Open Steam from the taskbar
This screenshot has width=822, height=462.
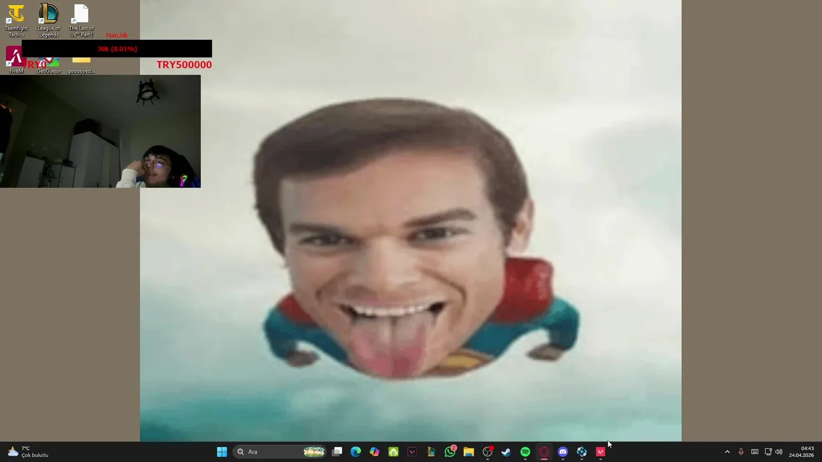coord(506,452)
